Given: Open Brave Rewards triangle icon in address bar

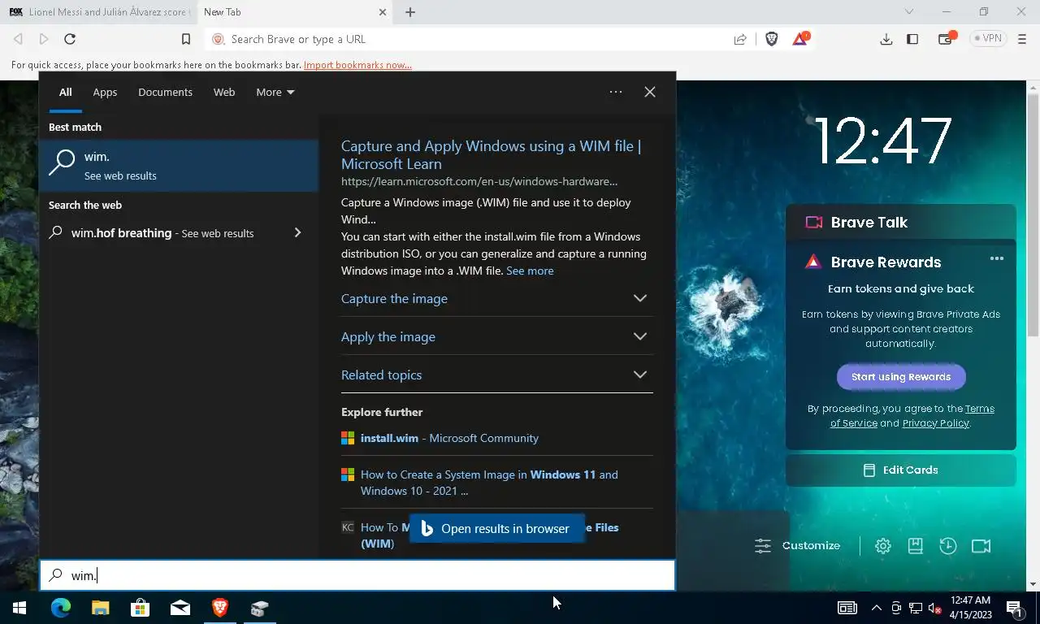Looking at the screenshot, I should pos(800,38).
